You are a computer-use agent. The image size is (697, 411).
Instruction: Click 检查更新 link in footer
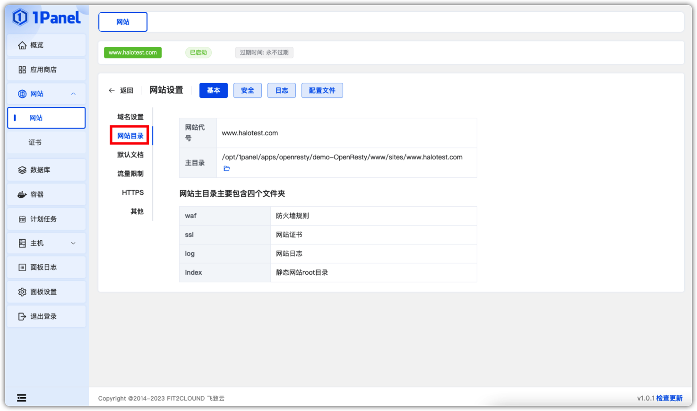pos(669,398)
